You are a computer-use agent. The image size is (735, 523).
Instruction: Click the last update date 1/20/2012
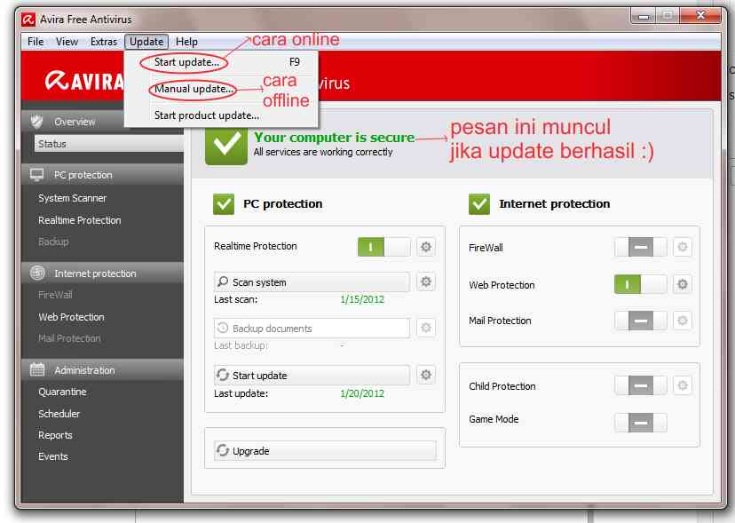click(x=362, y=393)
